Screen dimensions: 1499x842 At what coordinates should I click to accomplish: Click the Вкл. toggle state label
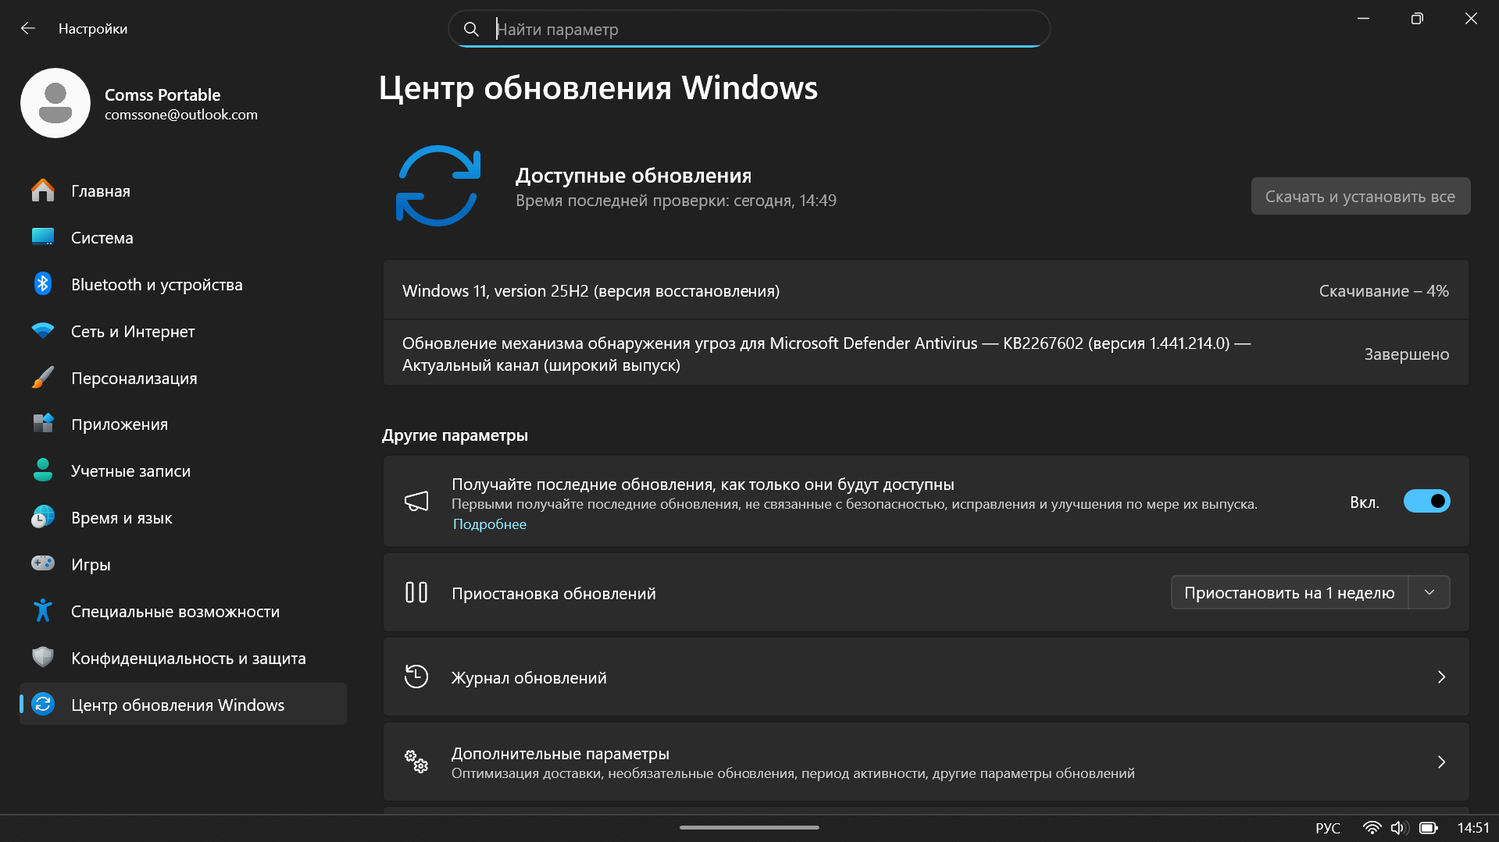[1365, 502]
